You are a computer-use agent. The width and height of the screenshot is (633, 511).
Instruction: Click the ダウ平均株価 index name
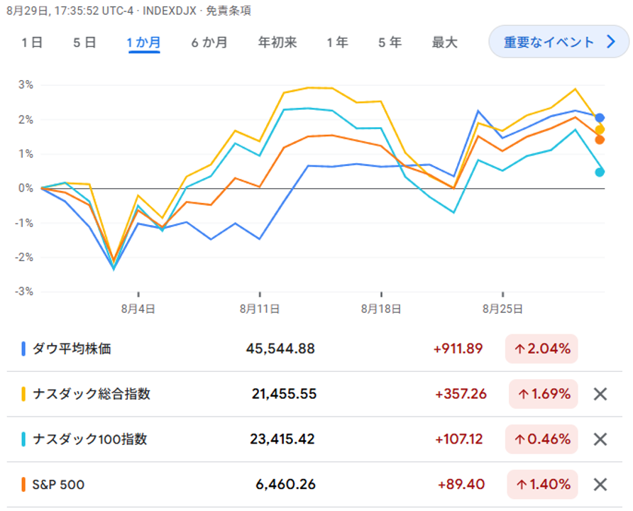[x=72, y=348]
